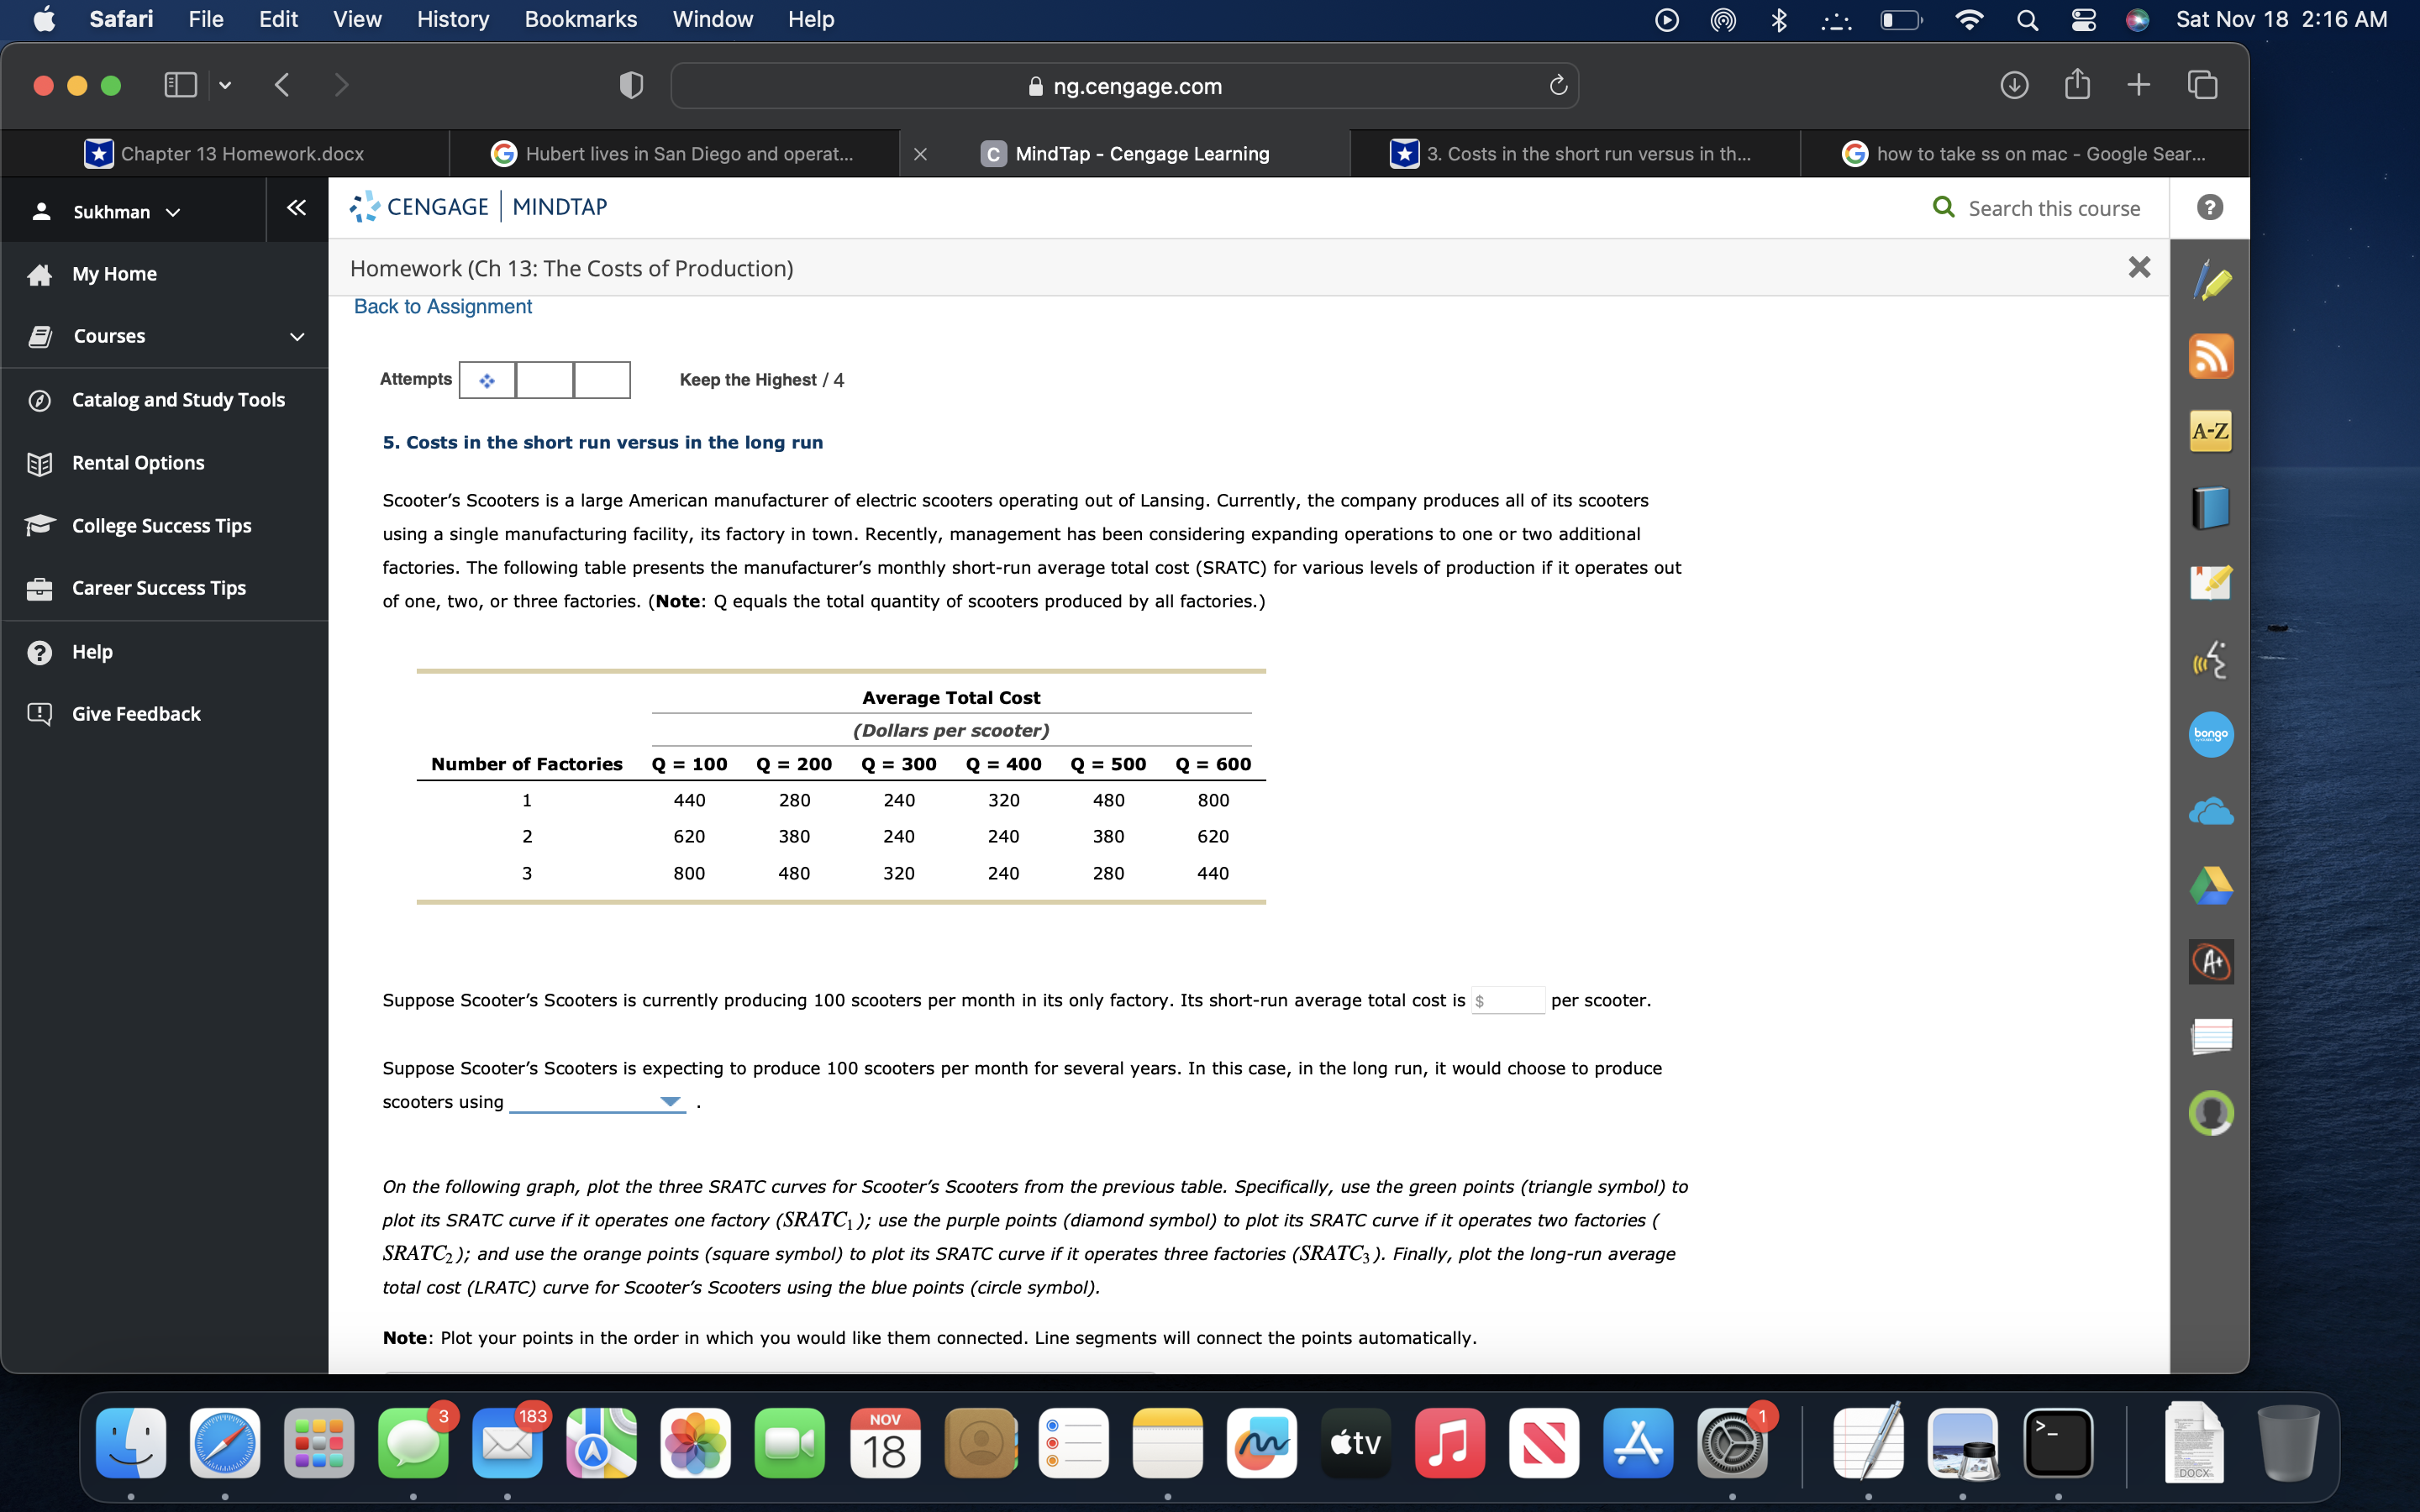Viewport: 2420px width, 1512px height.
Task: Open Google Drive from the MindTap sidebar
Action: click(2212, 885)
